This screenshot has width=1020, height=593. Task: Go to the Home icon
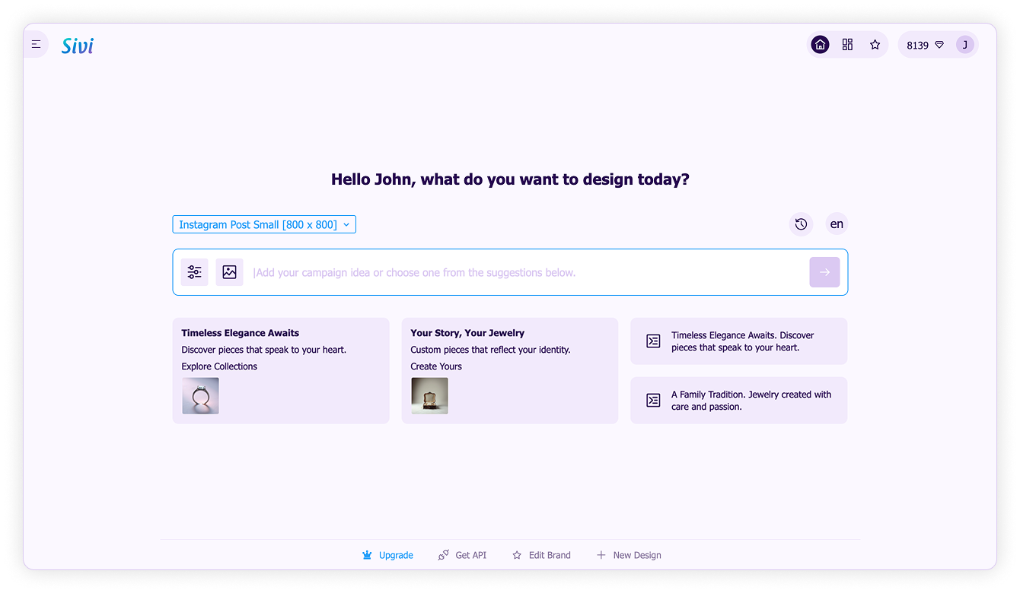[x=820, y=45]
